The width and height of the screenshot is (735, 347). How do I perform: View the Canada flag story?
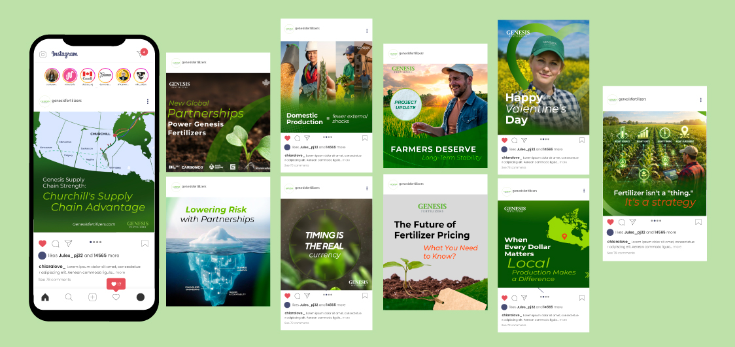87,75
